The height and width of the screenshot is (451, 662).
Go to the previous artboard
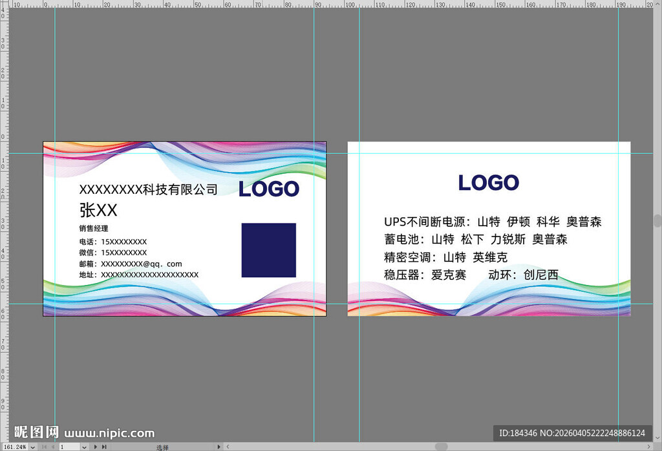[53, 446]
